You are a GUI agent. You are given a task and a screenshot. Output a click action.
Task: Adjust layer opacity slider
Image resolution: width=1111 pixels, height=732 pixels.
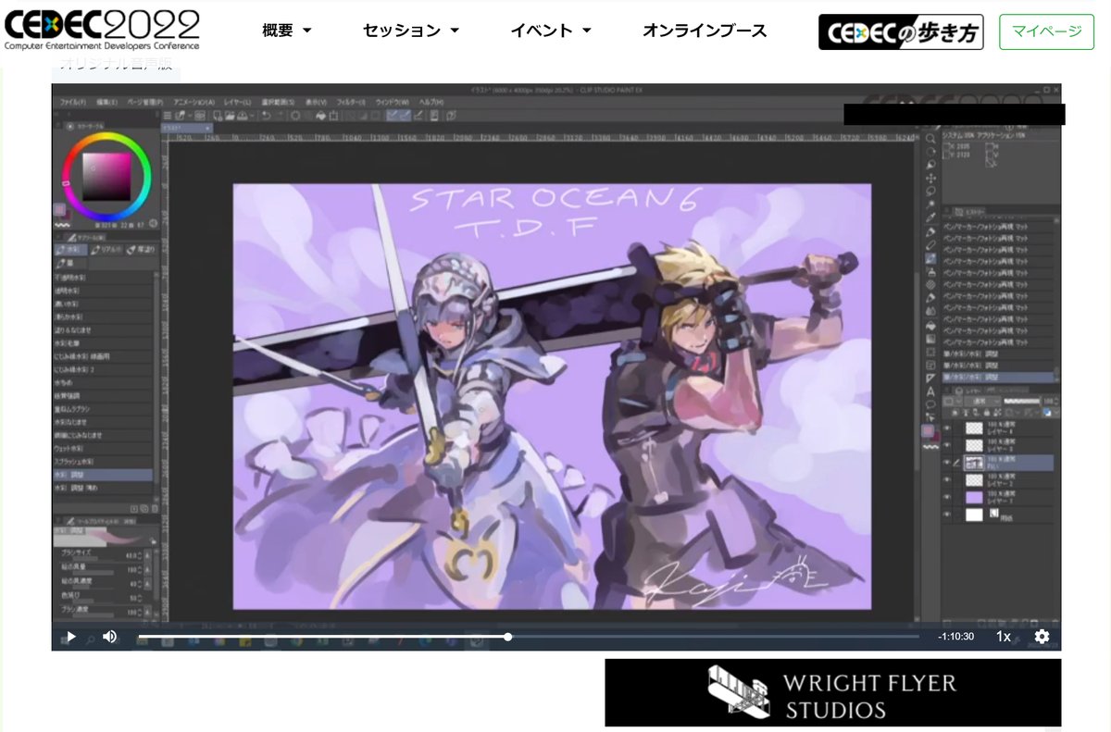[x=1022, y=401]
